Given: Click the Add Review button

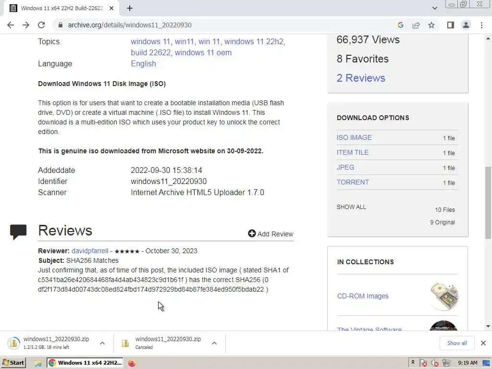Looking at the screenshot, I should click(x=271, y=234).
